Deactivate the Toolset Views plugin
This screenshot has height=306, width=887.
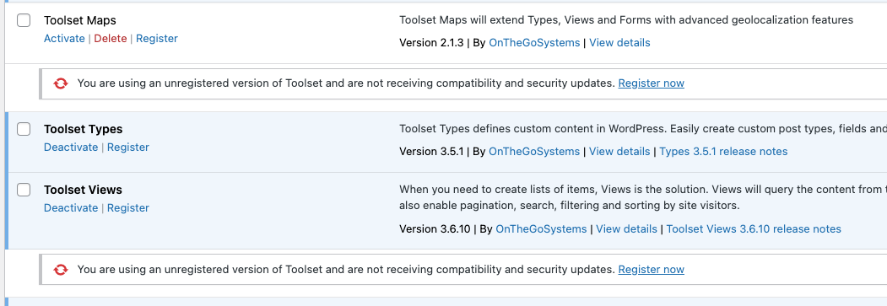pos(71,207)
